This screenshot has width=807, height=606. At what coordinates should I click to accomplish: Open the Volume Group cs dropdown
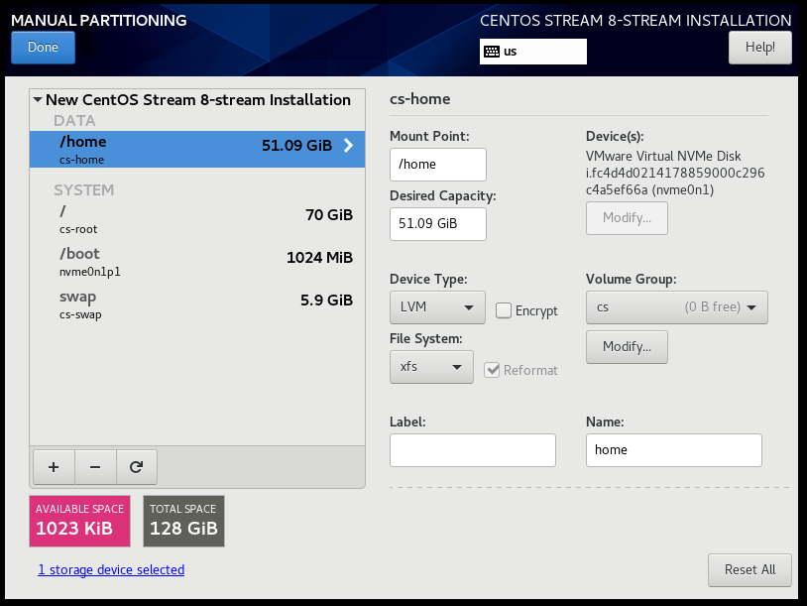point(677,307)
